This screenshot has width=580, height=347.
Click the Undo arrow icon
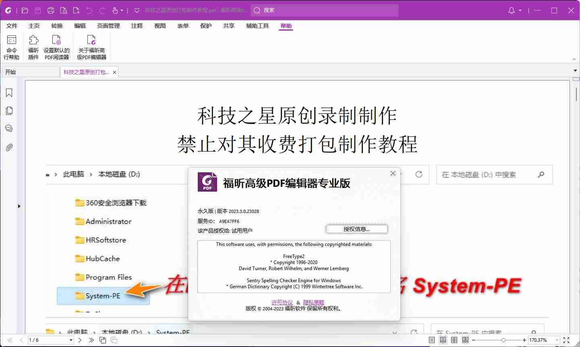[x=89, y=10]
